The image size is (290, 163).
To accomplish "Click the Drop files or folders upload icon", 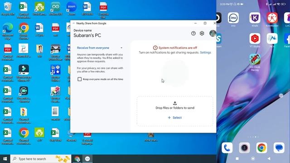I will point(175,103).
